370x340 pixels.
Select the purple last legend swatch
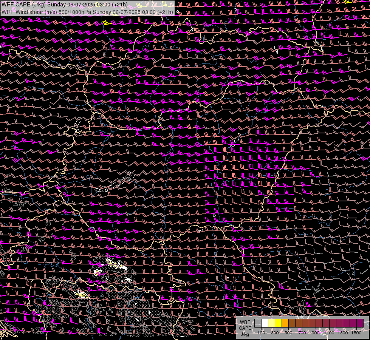[x=360, y=323]
